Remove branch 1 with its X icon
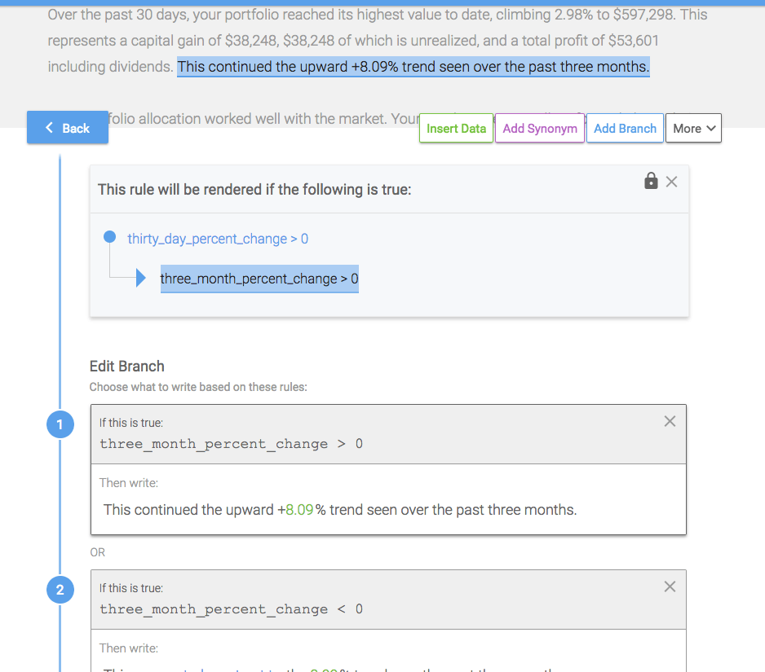Viewport: 765px width, 672px height. (x=670, y=421)
